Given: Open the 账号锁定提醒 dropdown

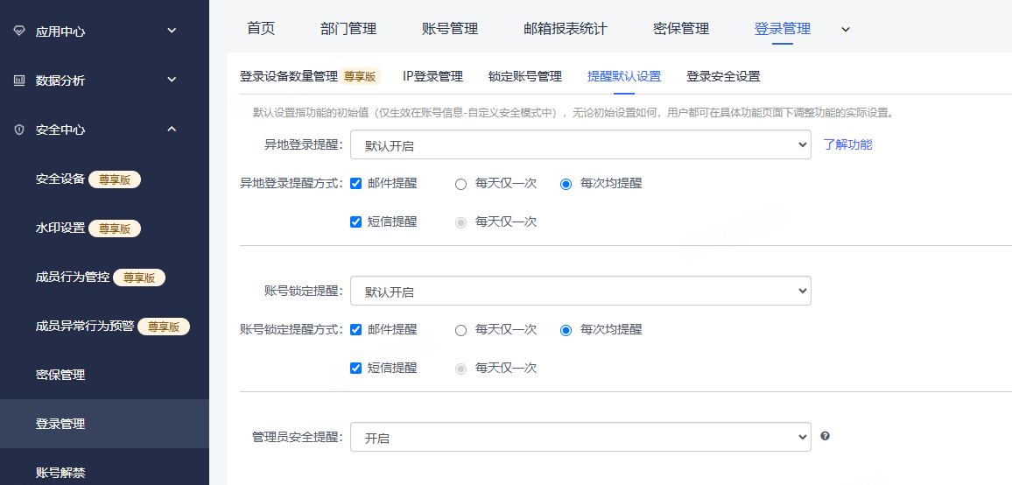Looking at the screenshot, I should point(580,291).
